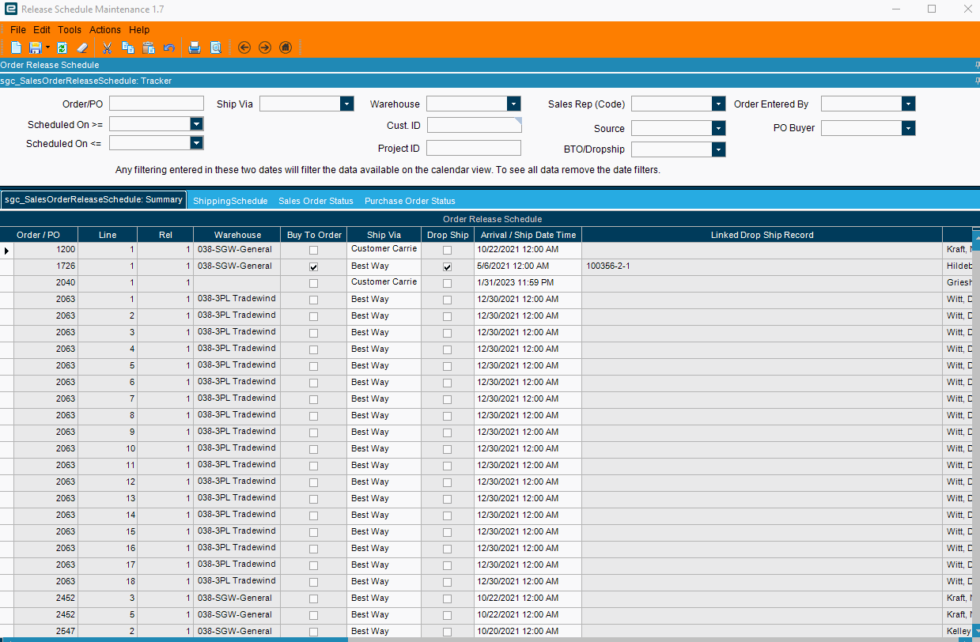Image resolution: width=980 pixels, height=642 pixels.
Task: Click the Warehouse column header
Action: 237,235
